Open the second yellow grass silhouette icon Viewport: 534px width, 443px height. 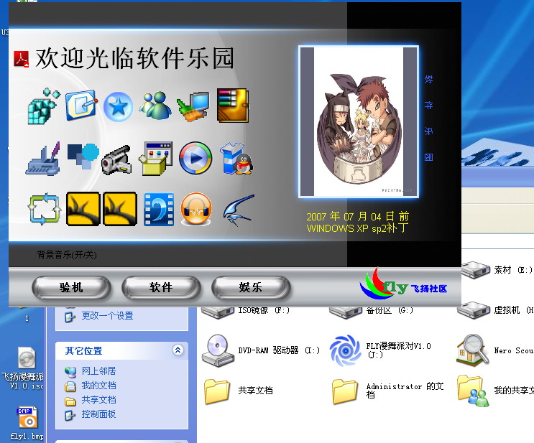click(120, 209)
